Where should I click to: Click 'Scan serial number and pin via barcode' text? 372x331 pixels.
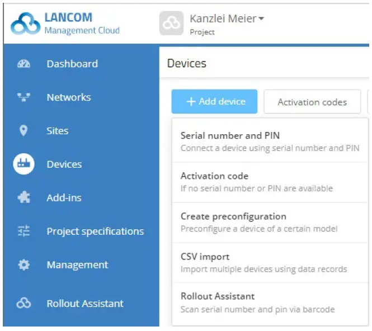(258, 309)
